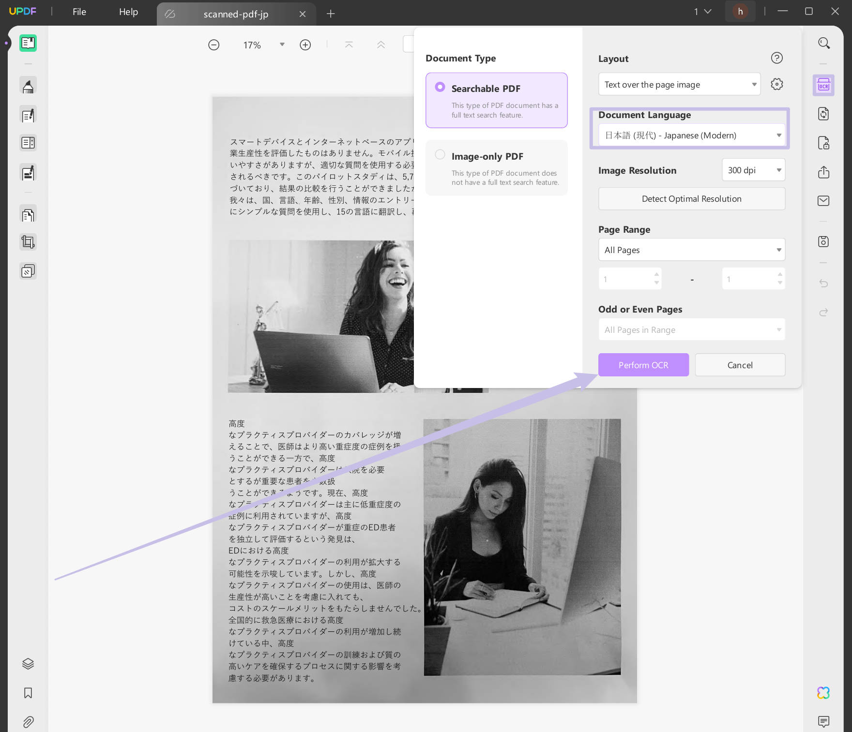Click Detect Optimal Resolution
This screenshot has height=732, width=852.
[x=691, y=198]
